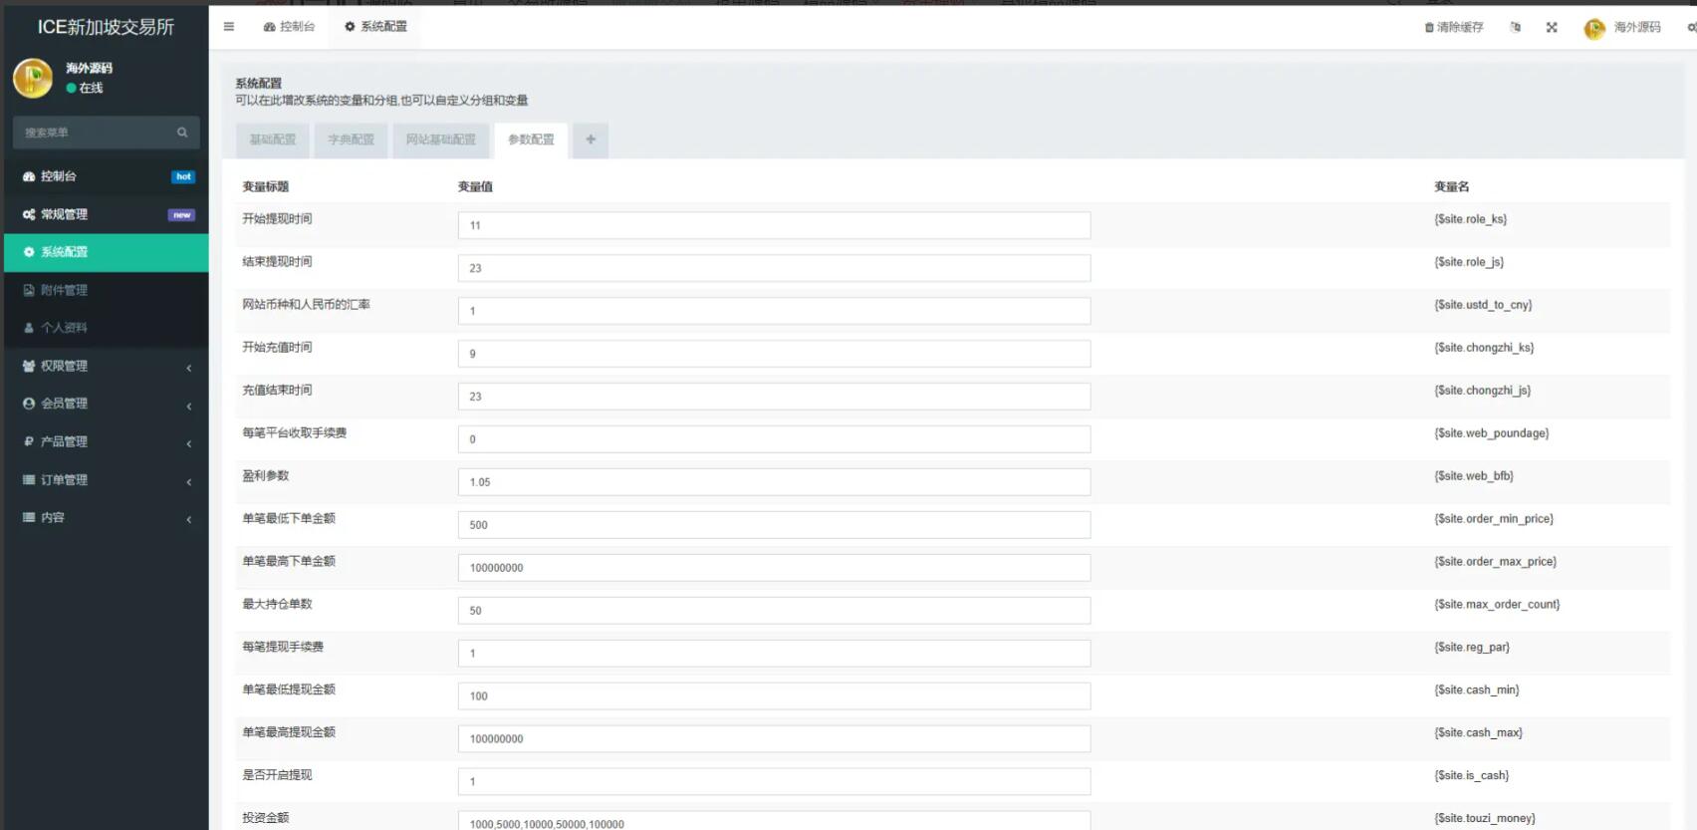Click the gold profile avatar in the sidebar
The width and height of the screenshot is (1697, 830).
click(33, 78)
